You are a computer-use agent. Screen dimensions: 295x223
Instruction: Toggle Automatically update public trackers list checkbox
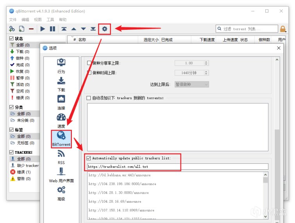point(89,158)
